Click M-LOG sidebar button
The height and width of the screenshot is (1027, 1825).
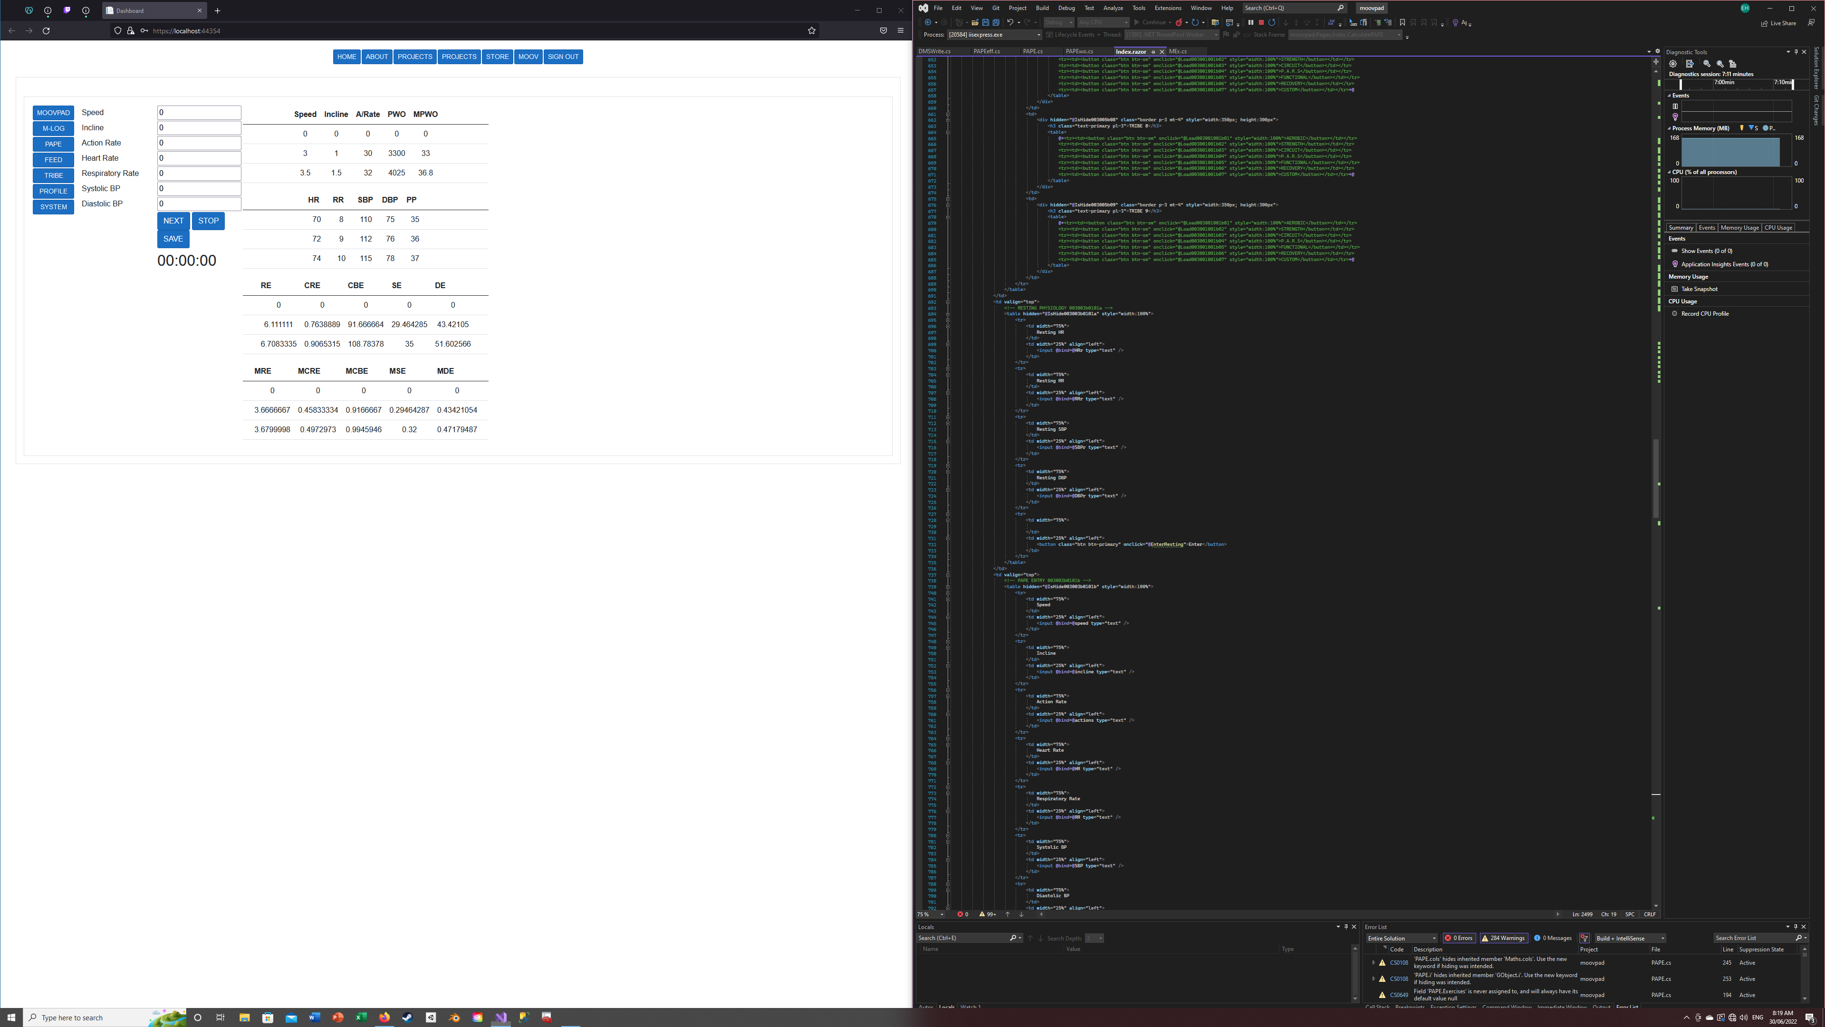click(x=53, y=128)
